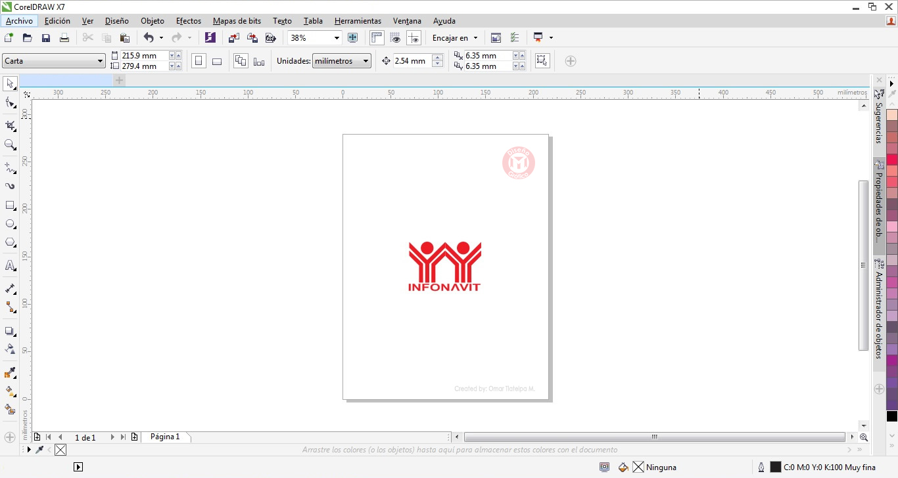Screen dimensions: 898x478
Task: Toggle landscape page orientation
Action: (217, 60)
